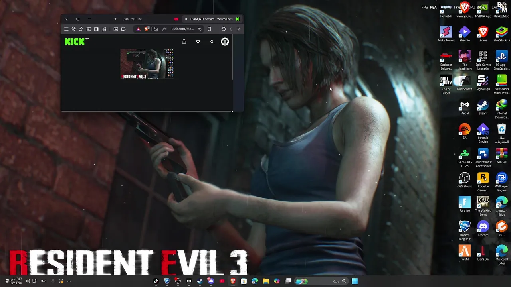
Task: Open the Discord desktop shortcut
Action: point(483,229)
